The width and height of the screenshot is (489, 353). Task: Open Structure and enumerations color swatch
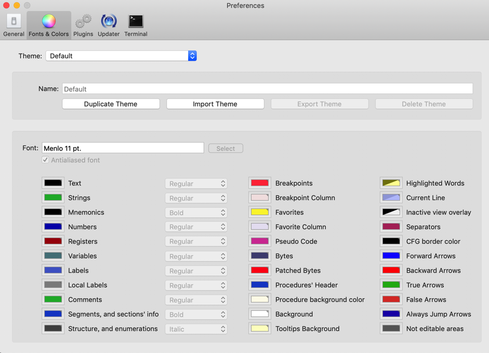[x=53, y=329]
